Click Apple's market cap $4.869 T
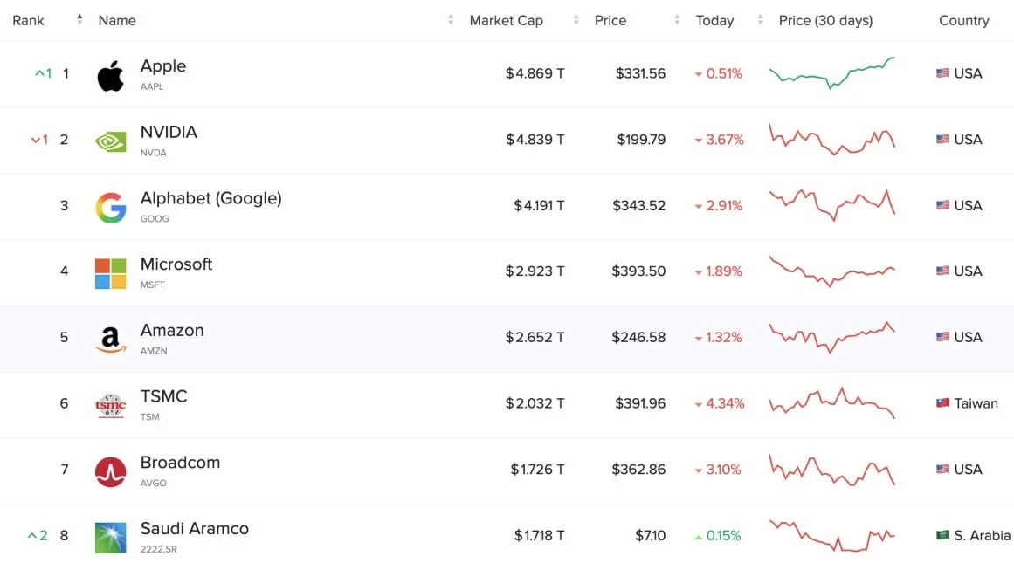This screenshot has width=1014, height=570. click(535, 73)
